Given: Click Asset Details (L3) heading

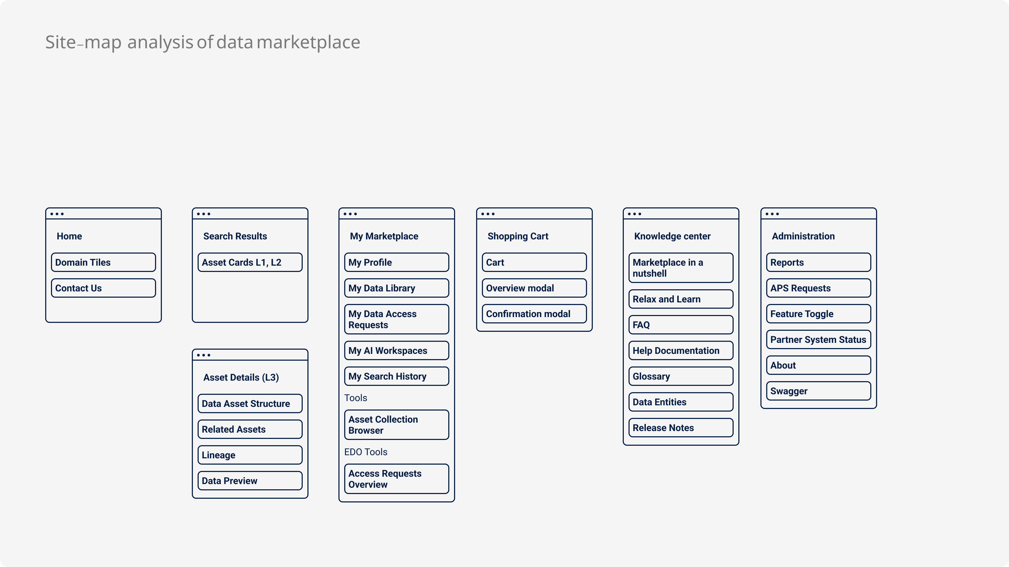Looking at the screenshot, I should point(241,378).
